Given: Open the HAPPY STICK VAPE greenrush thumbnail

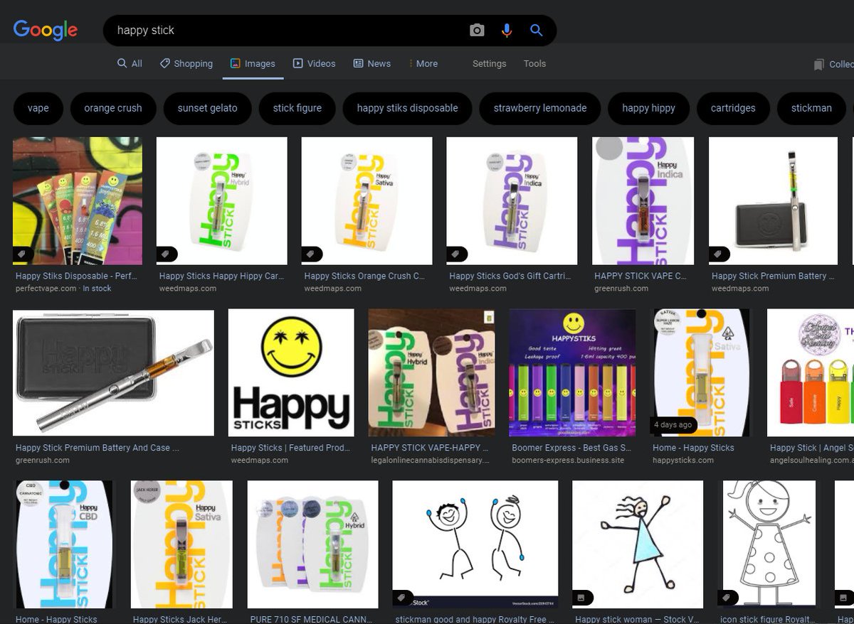Looking at the screenshot, I should (643, 201).
